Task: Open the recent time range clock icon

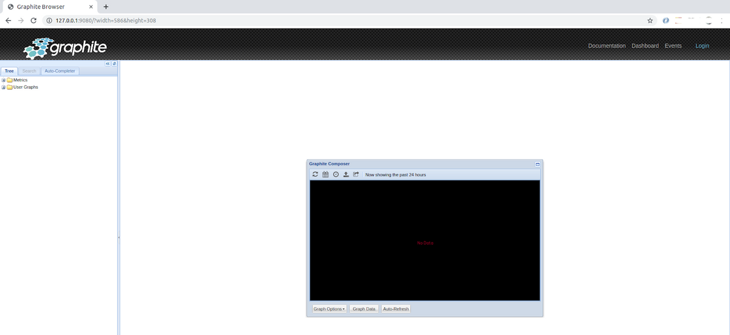Action: [x=336, y=174]
